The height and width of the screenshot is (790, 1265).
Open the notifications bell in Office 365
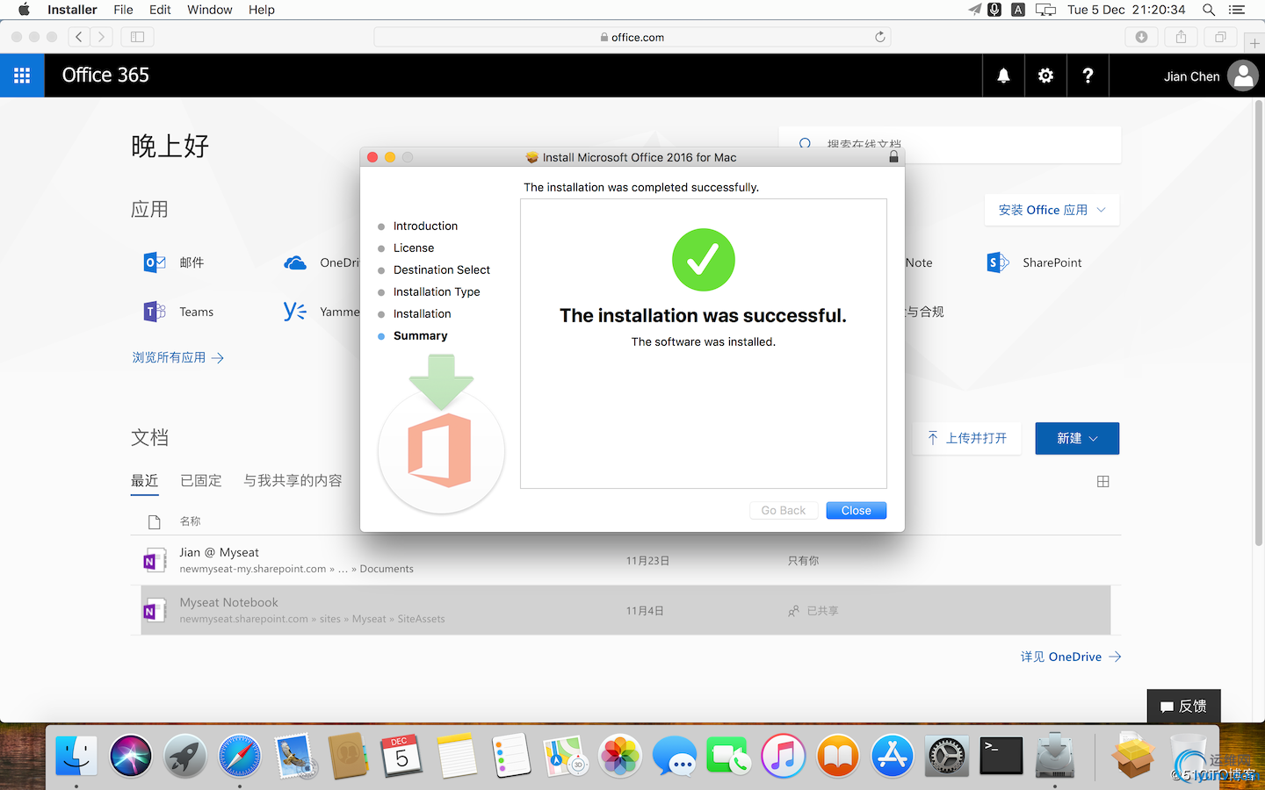point(1003,75)
